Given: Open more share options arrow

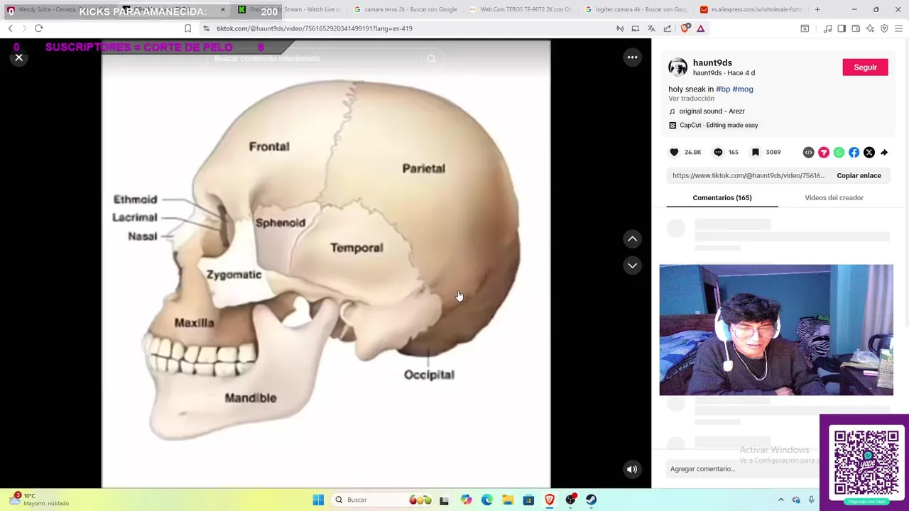Looking at the screenshot, I should (884, 152).
